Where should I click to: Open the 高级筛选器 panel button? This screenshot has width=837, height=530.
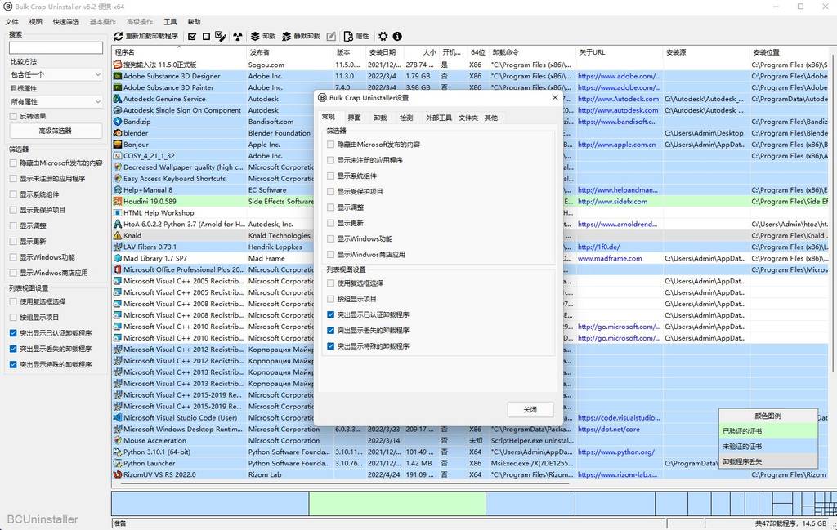54,130
